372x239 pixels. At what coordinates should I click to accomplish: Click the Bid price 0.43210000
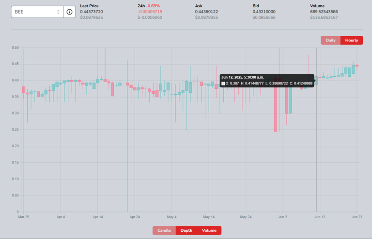[264, 12]
